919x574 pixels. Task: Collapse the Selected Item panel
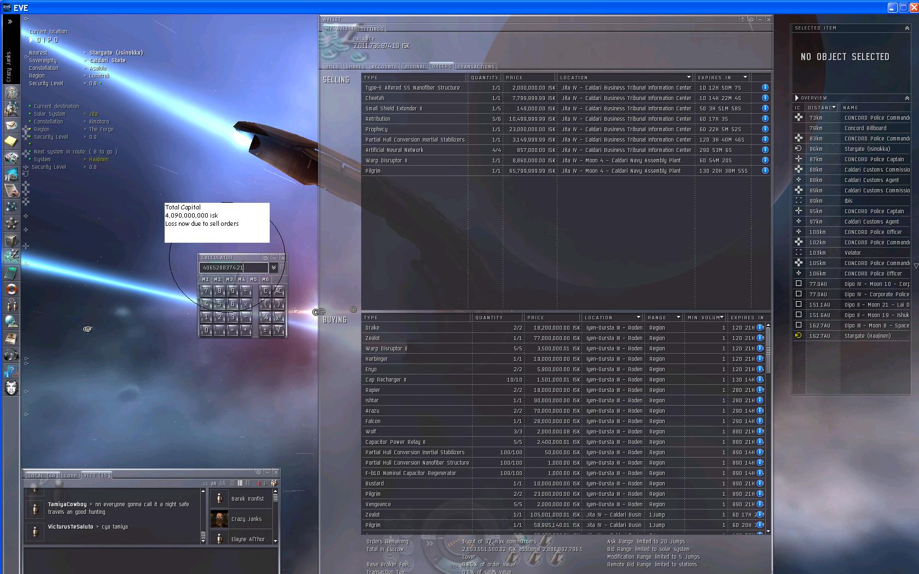pos(907,28)
